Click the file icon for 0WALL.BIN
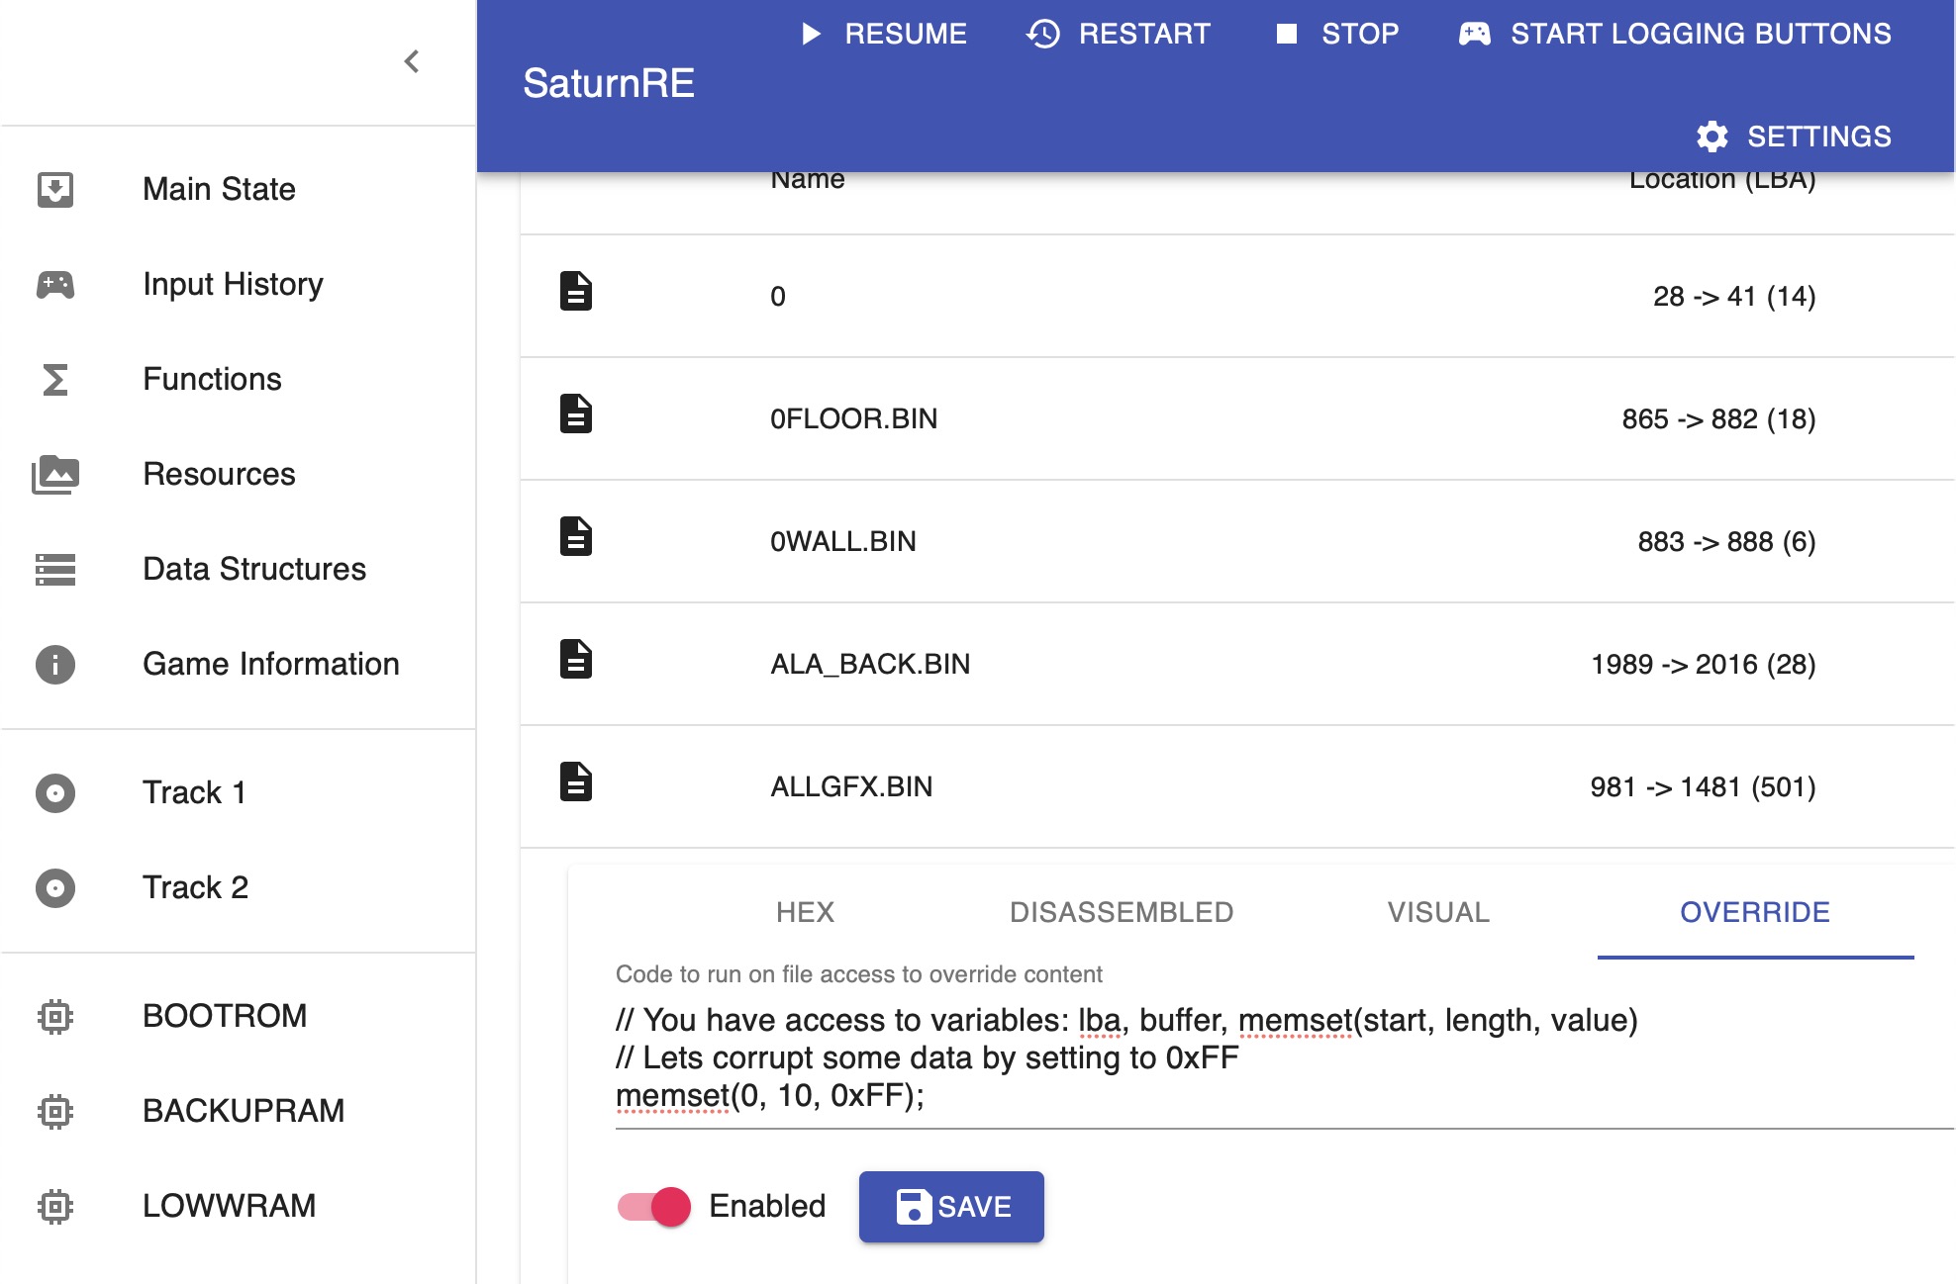 (576, 537)
